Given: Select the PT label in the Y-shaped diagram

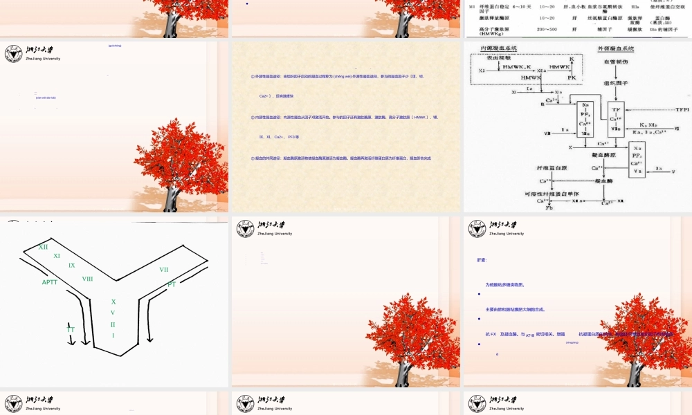Looking at the screenshot, I should tap(172, 284).
